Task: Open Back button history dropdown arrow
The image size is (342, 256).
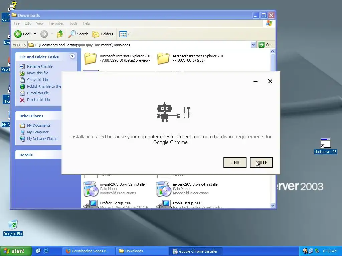Action: coord(35,34)
